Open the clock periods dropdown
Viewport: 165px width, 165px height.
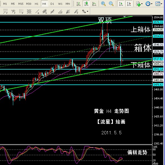[x=149, y=4]
